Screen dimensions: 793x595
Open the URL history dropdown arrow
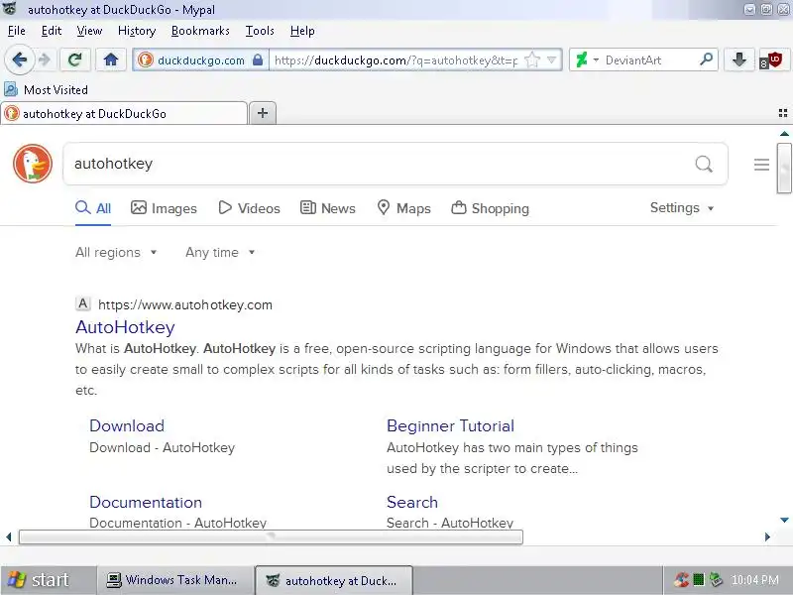point(552,60)
